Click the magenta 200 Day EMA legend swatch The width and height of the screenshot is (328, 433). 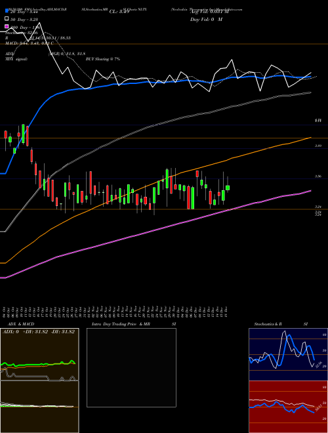tap(7, 27)
